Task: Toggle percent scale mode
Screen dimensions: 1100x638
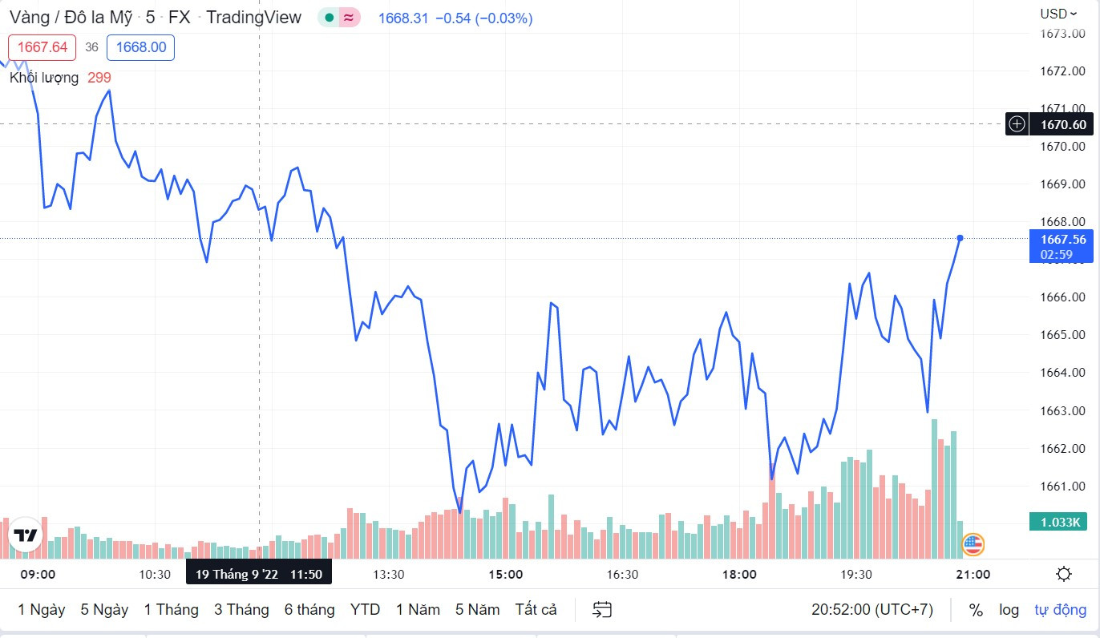Action: coord(976,610)
